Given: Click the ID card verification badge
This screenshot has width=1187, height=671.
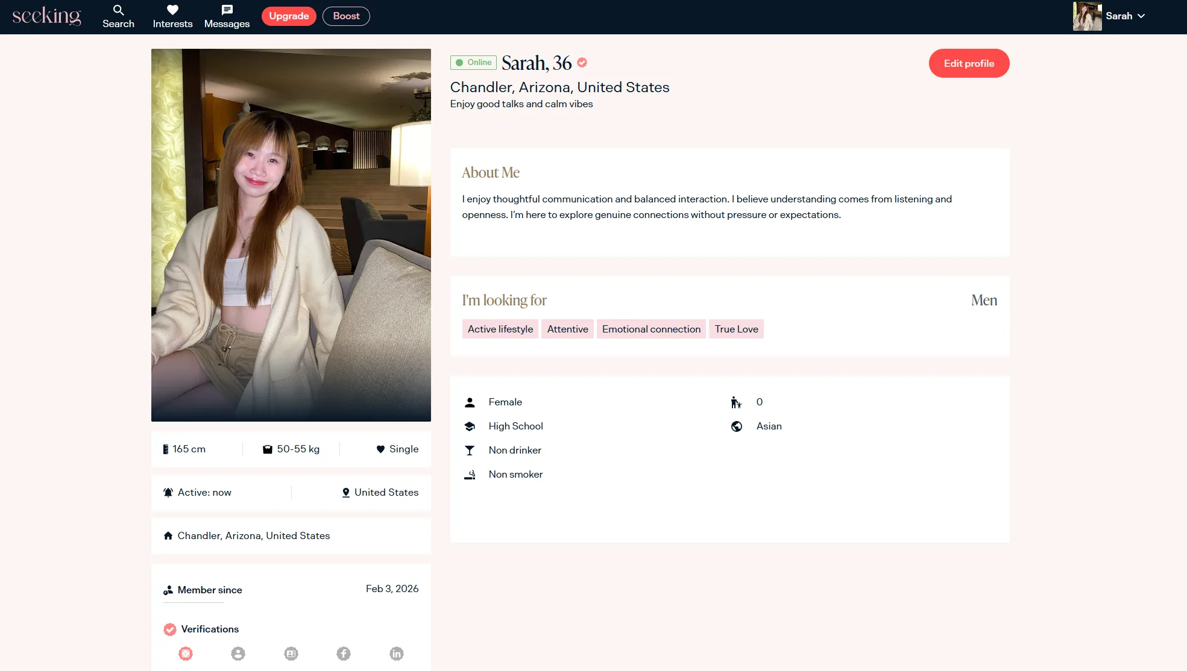Looking at the screenshot, I should coord(291,654).
